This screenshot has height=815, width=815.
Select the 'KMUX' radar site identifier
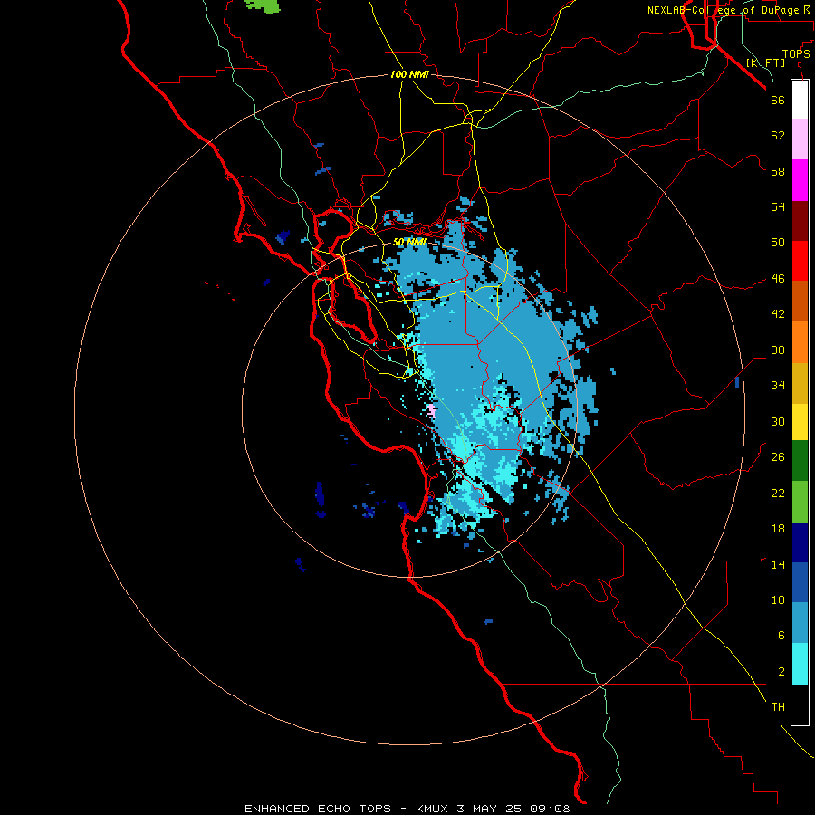click(431, 809)
